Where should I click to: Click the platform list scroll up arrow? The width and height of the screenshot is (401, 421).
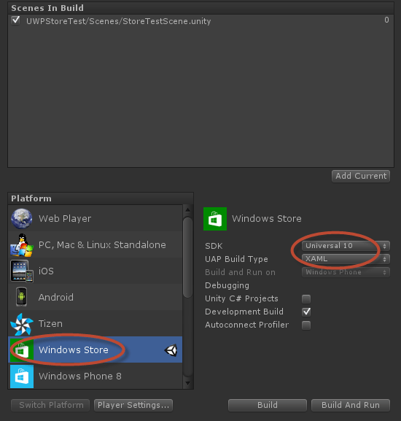coord(188,210)
